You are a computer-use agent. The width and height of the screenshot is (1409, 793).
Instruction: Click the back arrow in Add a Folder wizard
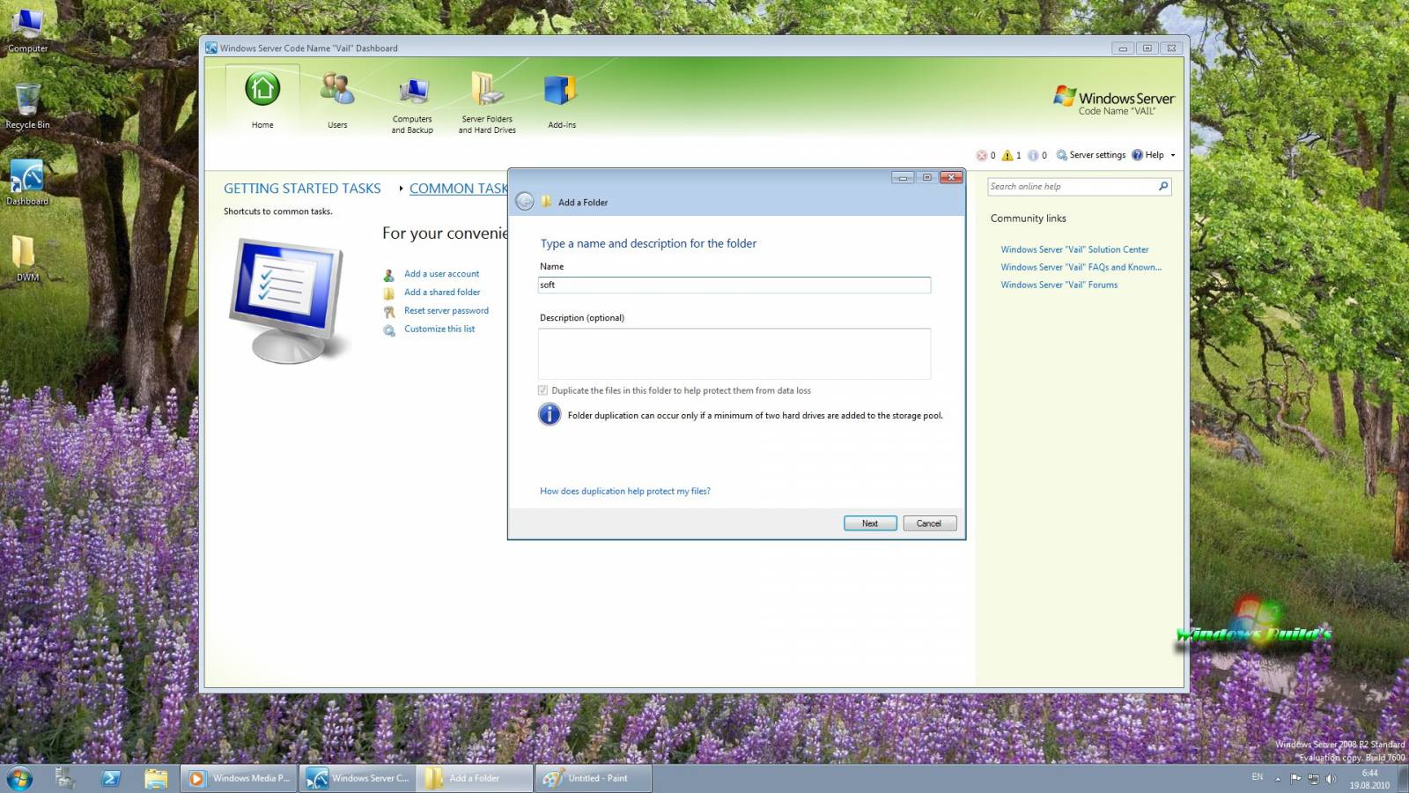(524, 202)
